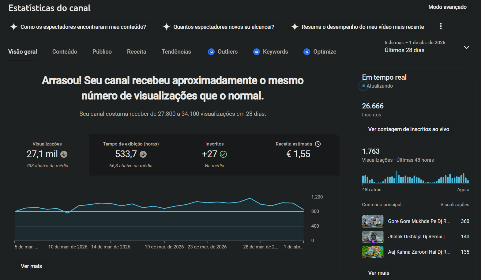Click the 28-day views line chart

pos(159,219)
